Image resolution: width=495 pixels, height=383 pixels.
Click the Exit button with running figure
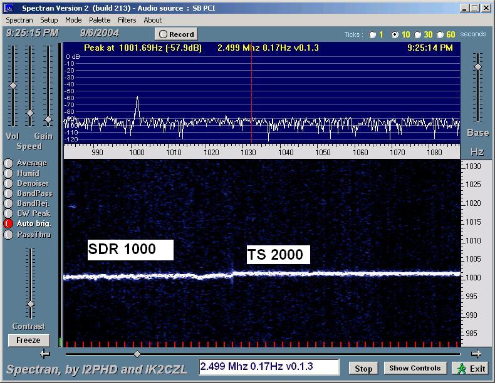click(471, 368)
